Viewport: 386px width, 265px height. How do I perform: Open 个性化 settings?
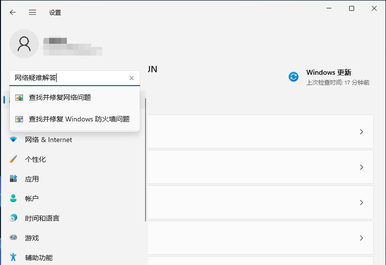[x=74, y=159]
